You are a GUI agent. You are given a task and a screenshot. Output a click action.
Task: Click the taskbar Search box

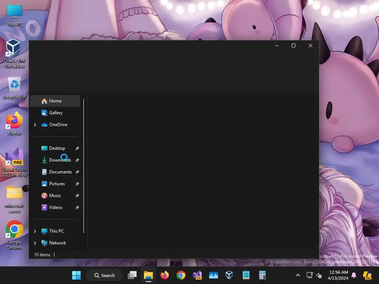(104, 275)
